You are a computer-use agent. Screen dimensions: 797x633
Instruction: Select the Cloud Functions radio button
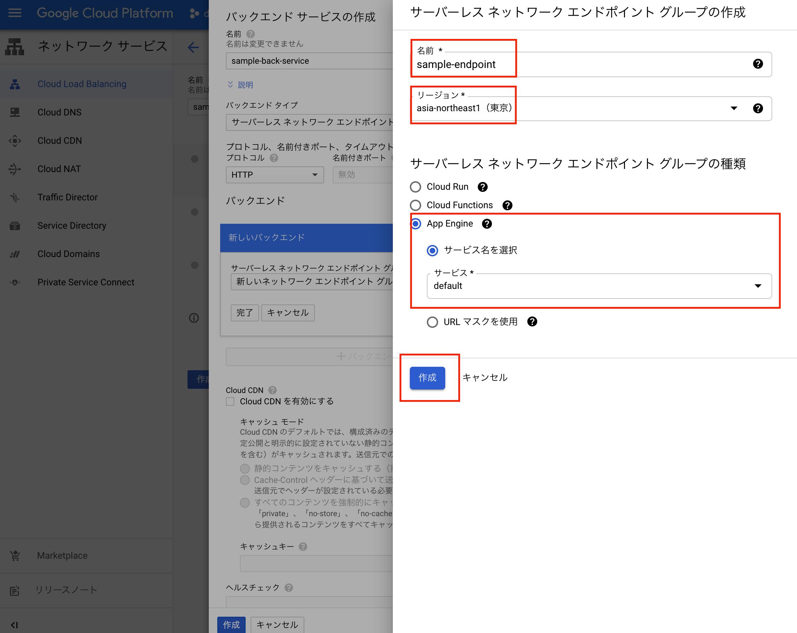pyautogui.click(x=415, y=206)
